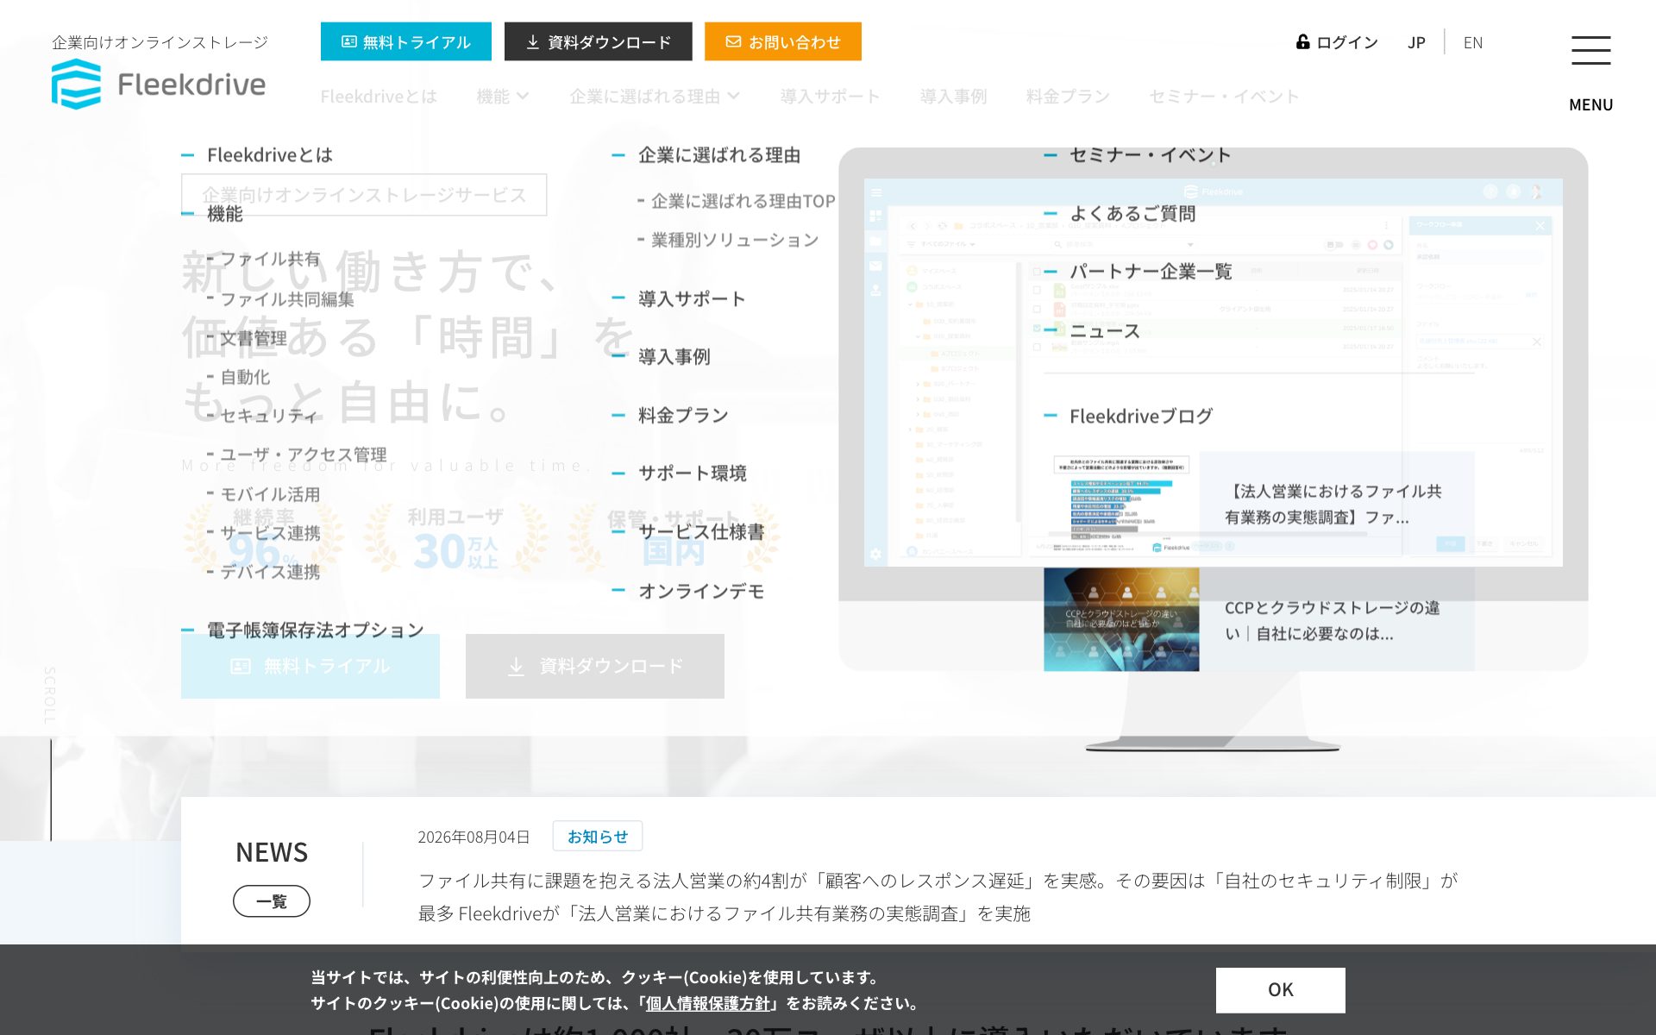This screenshot has height=1035, width=1656.
Task: Switch language to EN
Action: click(1473, 42)
